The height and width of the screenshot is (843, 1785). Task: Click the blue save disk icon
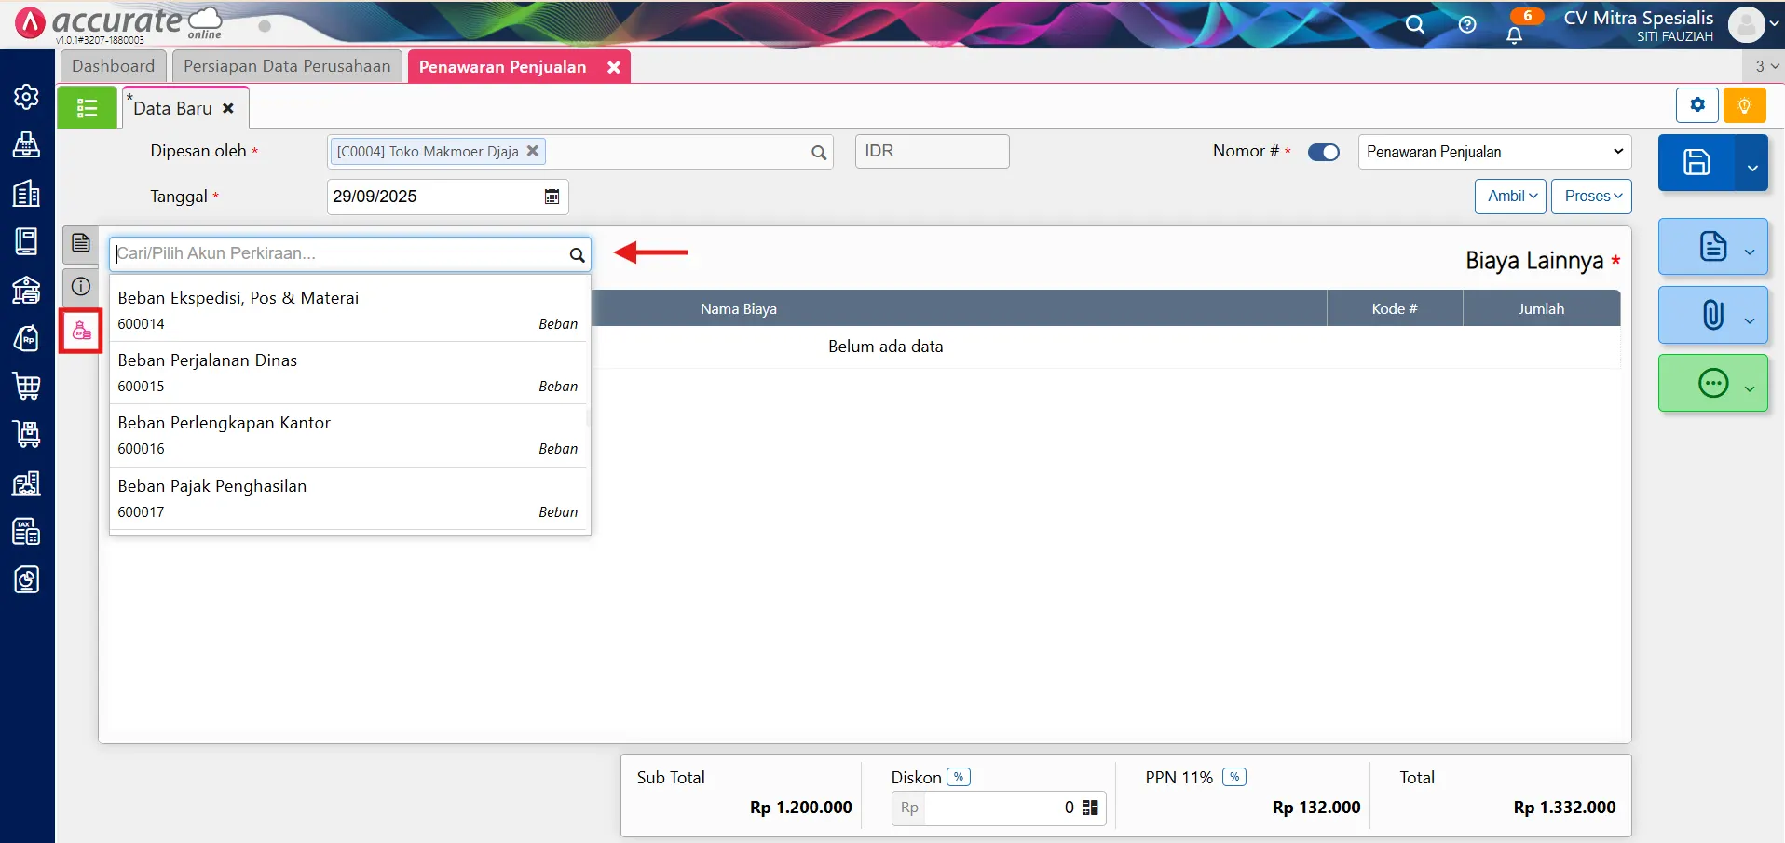(1696, 163)
